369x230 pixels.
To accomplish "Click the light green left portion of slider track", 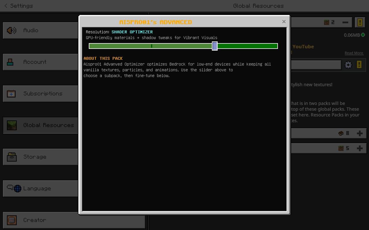I will (150, 46).
